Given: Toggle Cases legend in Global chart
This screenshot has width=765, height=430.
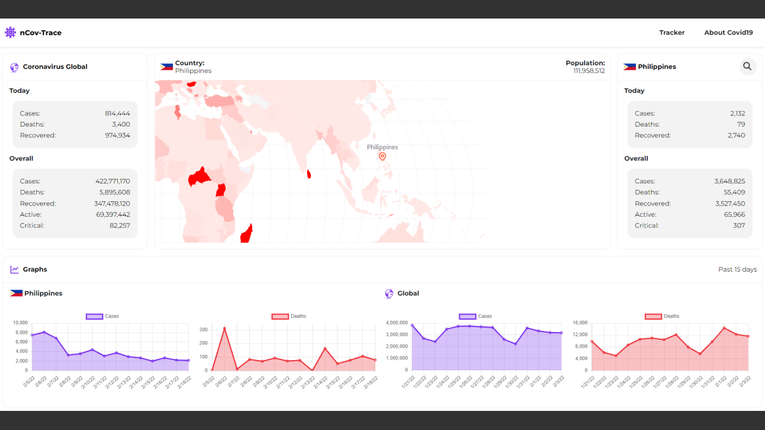Looking at the screenshot, I should coord(476,317).
